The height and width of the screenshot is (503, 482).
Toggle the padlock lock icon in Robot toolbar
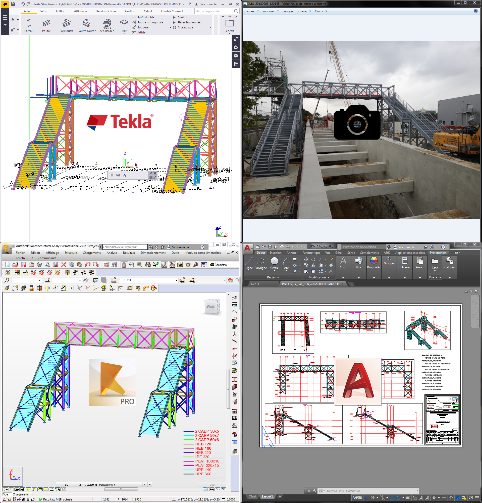(125, 265)
